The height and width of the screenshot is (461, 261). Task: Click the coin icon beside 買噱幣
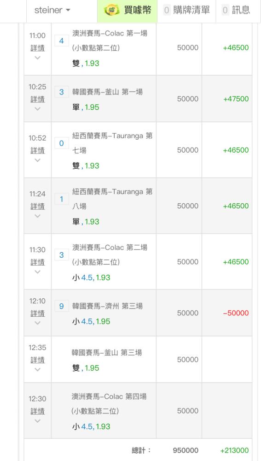click(112, 11)
